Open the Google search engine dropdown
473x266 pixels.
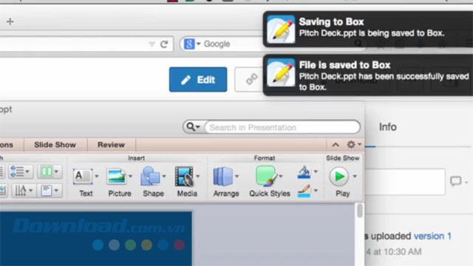coord(192,44)
